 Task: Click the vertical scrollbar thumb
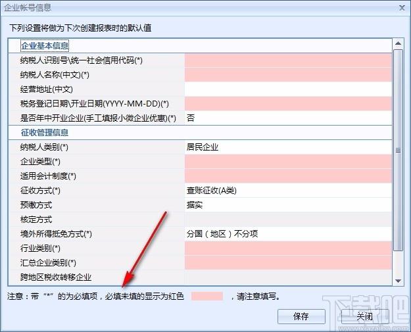(398, 150)
